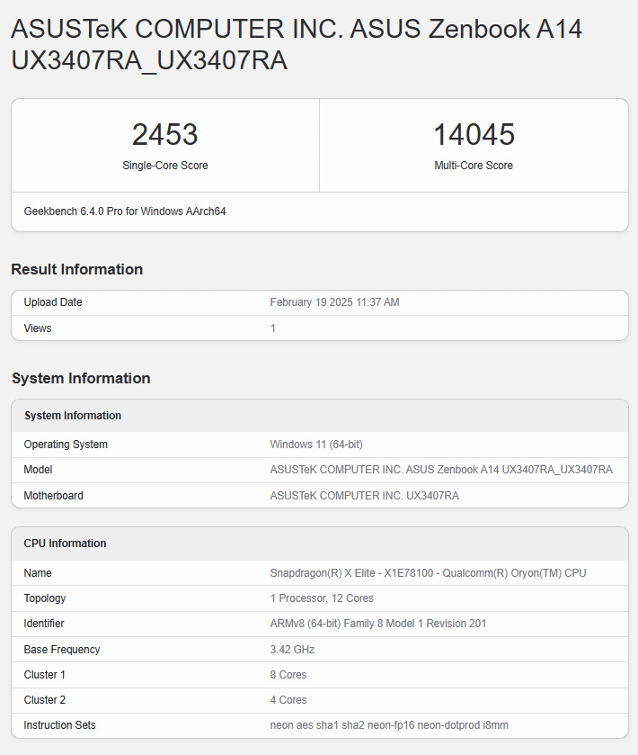Screen dimensions: 638x755
Task: Click the Instruction Sets label
Action: pyautogui.click(x=59, y=725)
